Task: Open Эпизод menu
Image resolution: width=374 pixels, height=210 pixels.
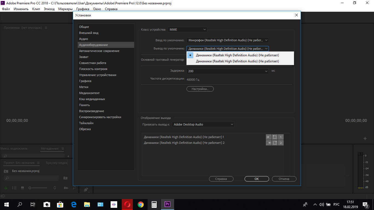Action: tap(49, 9)
